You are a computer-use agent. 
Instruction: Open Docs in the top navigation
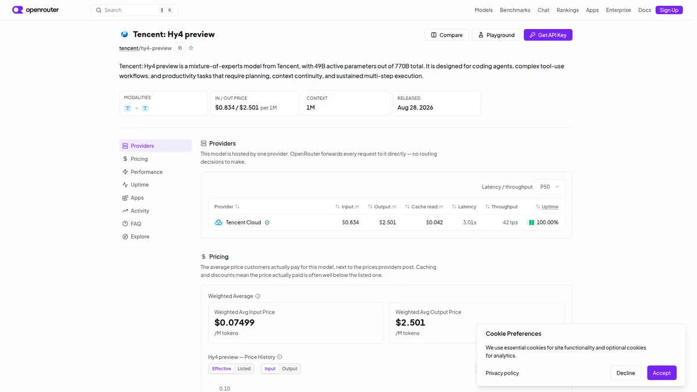tap(645, 10)
